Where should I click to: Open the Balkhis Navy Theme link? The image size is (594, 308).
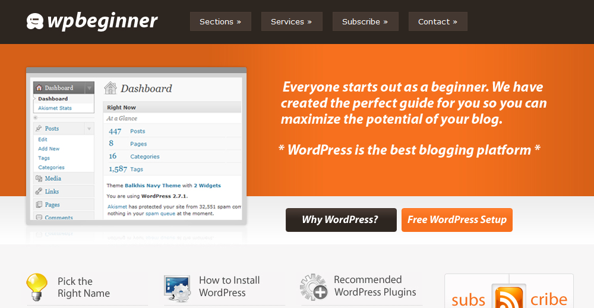coord(153,186)
